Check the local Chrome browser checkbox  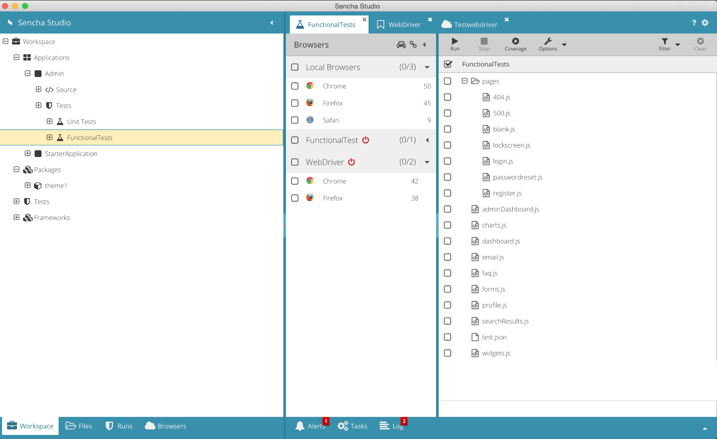[295, 86]
